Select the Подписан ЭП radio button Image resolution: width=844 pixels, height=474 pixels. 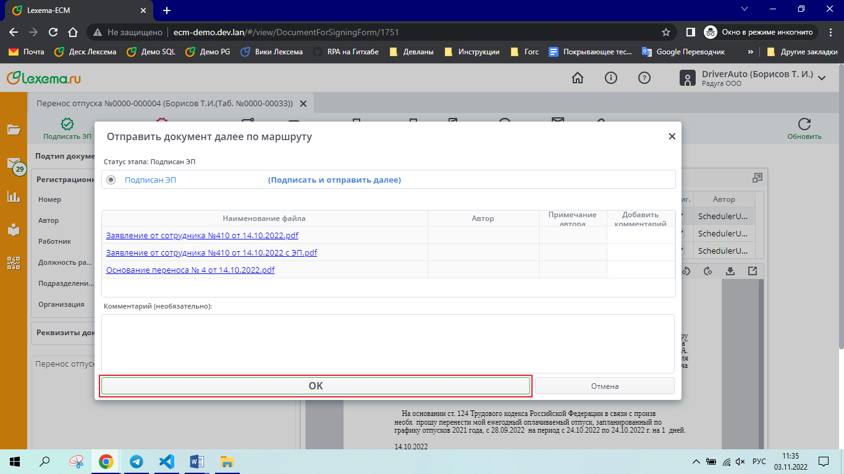click(111, 180)
